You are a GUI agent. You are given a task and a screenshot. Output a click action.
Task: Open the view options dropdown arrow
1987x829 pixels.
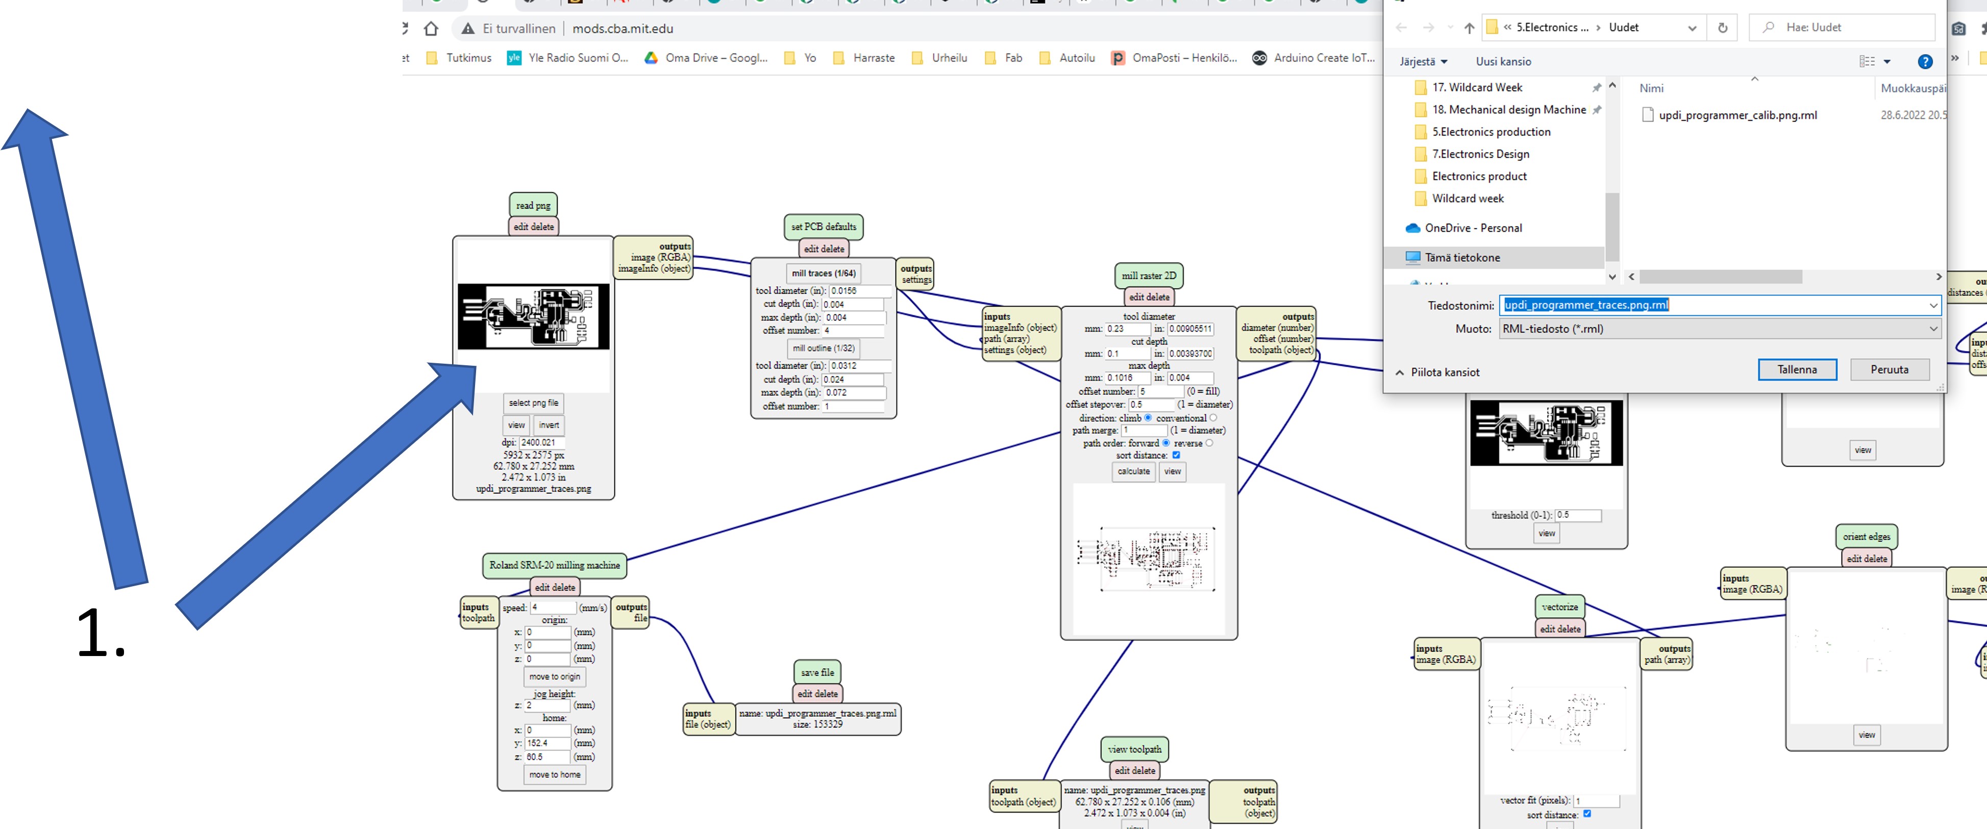1887,62
